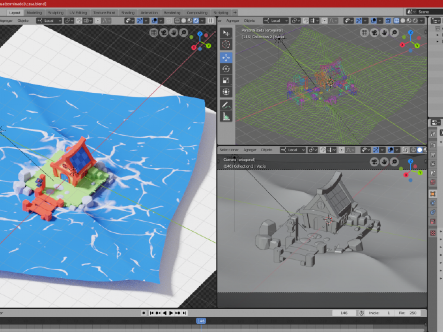Switch to the Shading workspace tab
This screenshot has height=332, width=443.
128,13
